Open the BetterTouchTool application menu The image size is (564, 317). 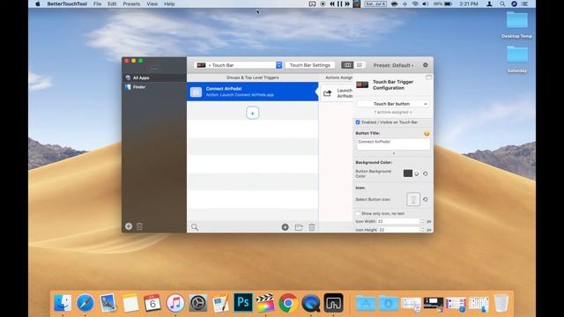click(x=67, y=4)
